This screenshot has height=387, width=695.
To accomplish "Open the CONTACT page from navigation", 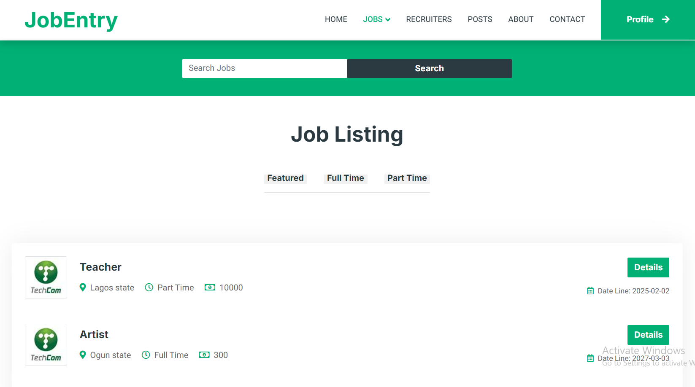I will (x=567, y=19).
